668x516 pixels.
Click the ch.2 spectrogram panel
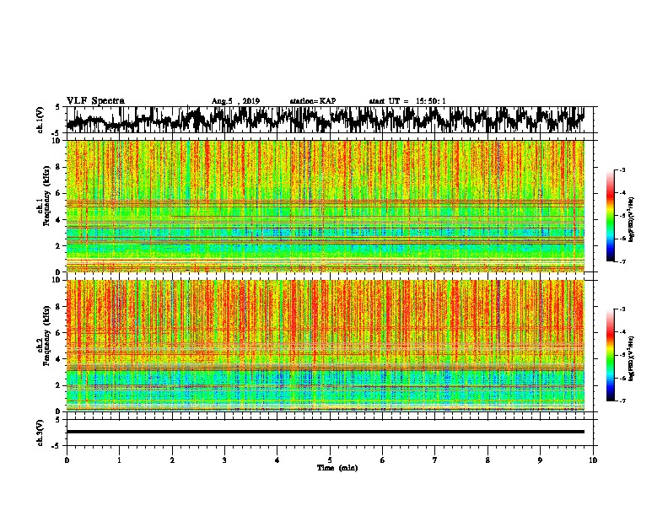click(x=326, y=346)
